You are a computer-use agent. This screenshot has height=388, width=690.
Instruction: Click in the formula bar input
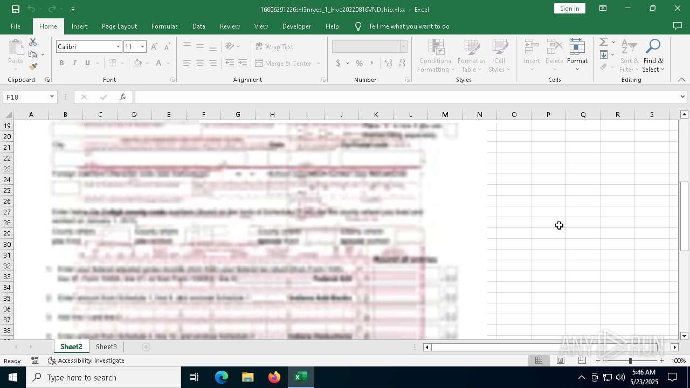pyautogui.click(x=407, y=97)
